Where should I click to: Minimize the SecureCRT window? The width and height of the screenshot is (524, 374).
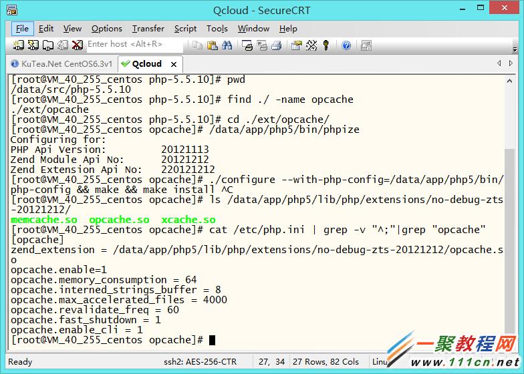pos(463,9)
